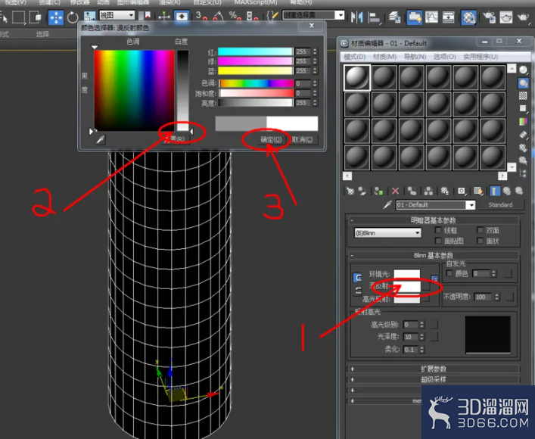This screenshot has width=535, height=439.
Task: Select the Move tool in main toolbar
Action: pos(55,17)
